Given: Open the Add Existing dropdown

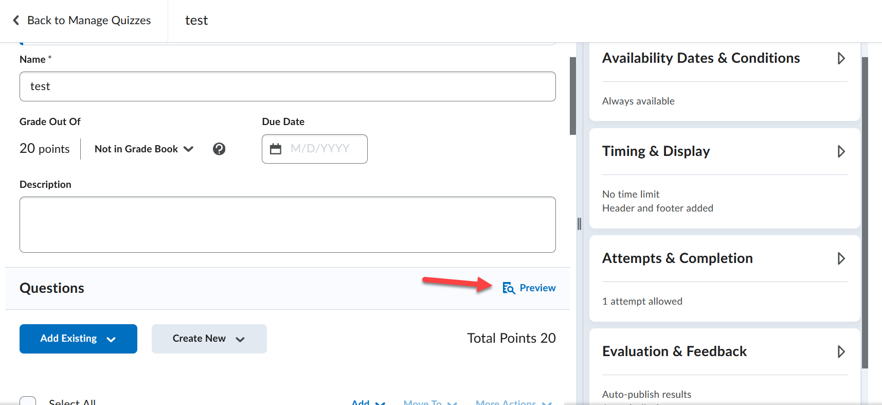Looking at the screenshot, I should 78,339.
